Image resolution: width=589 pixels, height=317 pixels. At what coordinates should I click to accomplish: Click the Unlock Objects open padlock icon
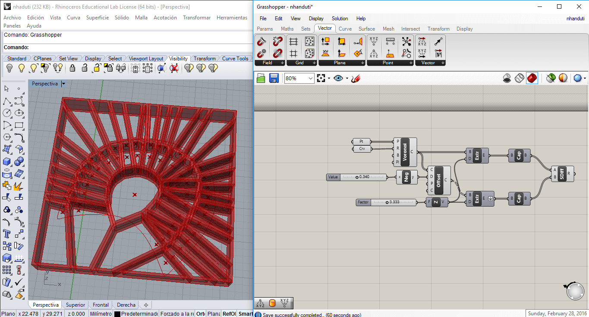(x=85, y=68)
